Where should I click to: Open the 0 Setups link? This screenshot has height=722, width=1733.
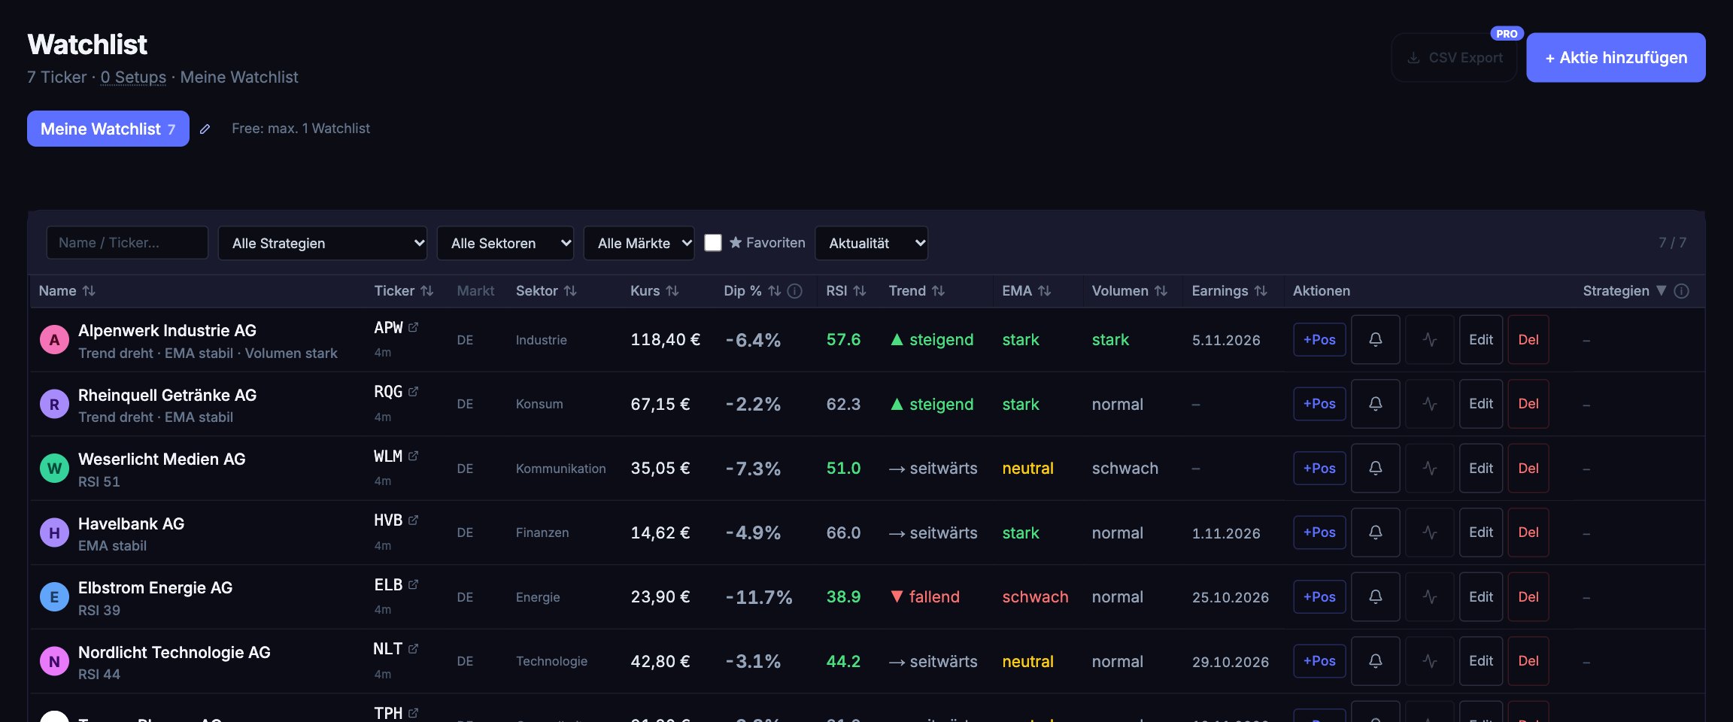point(133,77)
